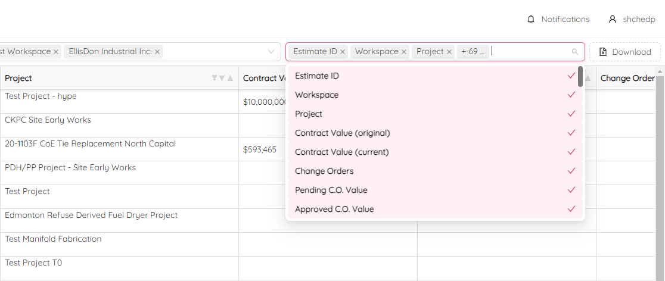This screenshot has height=281, width=665.
Task: Click the search magnifier in column selector
Action: click(x=574, y=52)
